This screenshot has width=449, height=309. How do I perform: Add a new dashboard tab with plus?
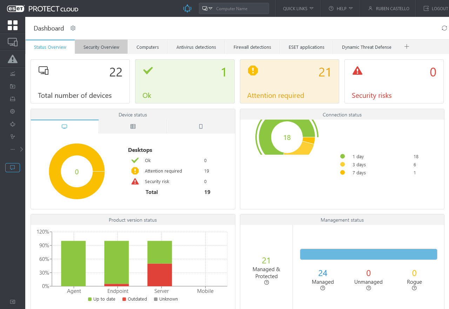[407, 47]
